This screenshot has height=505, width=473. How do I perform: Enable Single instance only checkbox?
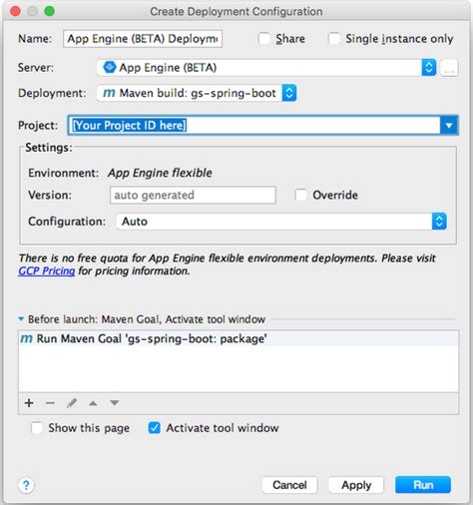click(334, 39)
